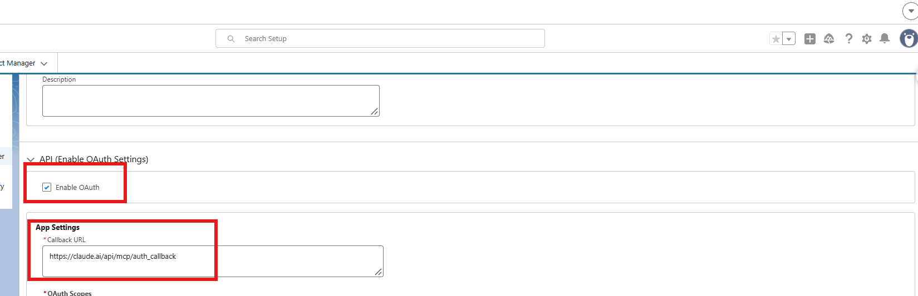Click the Enable OAuth label text
The height and width of the screenshot is (296, 918).
(x=77, y=187)
